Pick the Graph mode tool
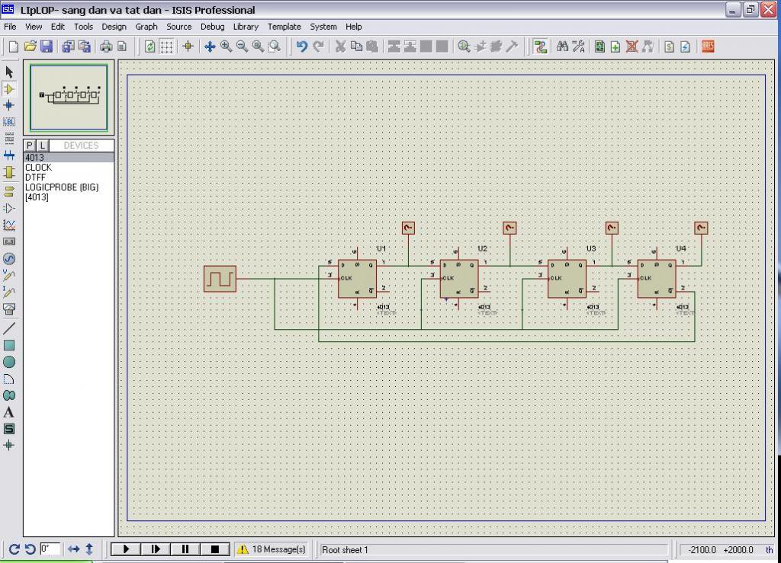Image resolution: width=781 pixels, height=563 pixels. pyautogui.click(x=9, y=225)
